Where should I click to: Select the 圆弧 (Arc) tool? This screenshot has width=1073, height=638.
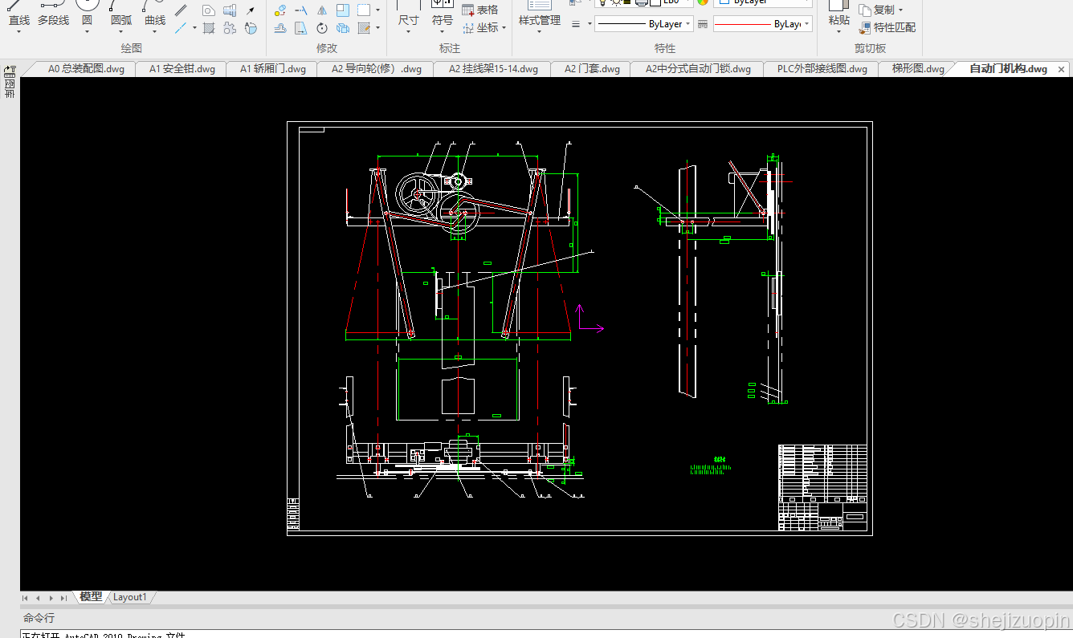click(121, 12)
